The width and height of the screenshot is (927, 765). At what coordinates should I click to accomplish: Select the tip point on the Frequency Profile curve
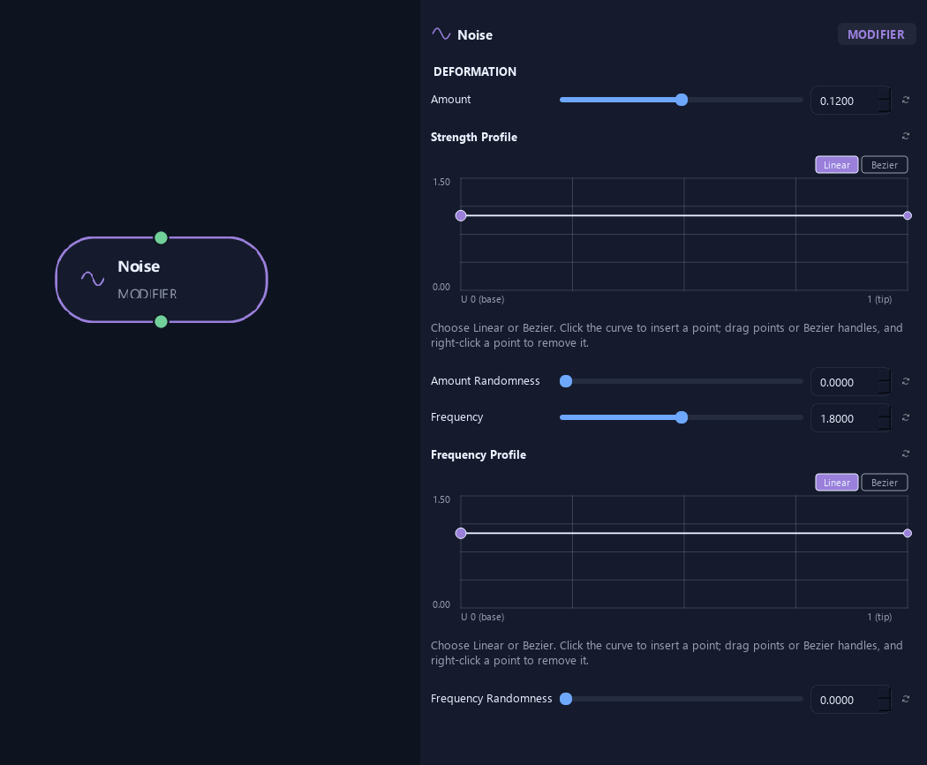coord(908,534)
